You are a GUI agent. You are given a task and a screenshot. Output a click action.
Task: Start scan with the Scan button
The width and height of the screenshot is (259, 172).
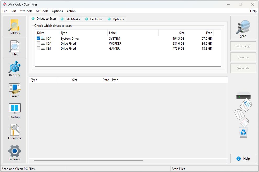tap(243, 28)
